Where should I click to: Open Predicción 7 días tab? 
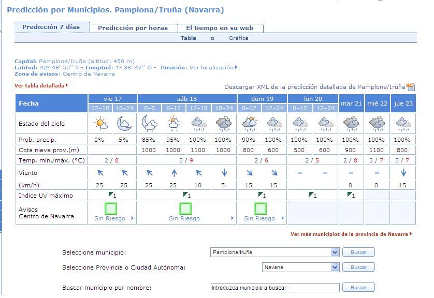click(x=51, y=27)
